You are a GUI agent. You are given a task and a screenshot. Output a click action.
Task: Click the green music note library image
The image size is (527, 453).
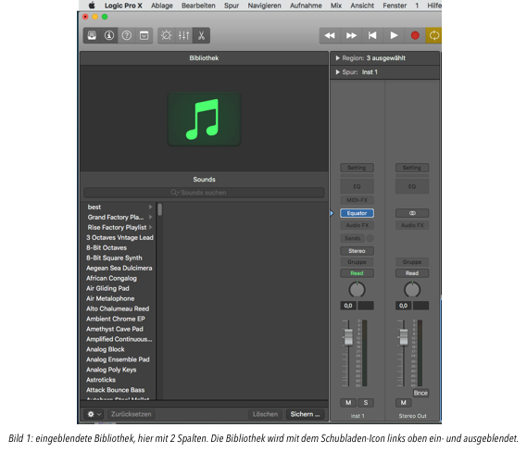coord(204,119)
